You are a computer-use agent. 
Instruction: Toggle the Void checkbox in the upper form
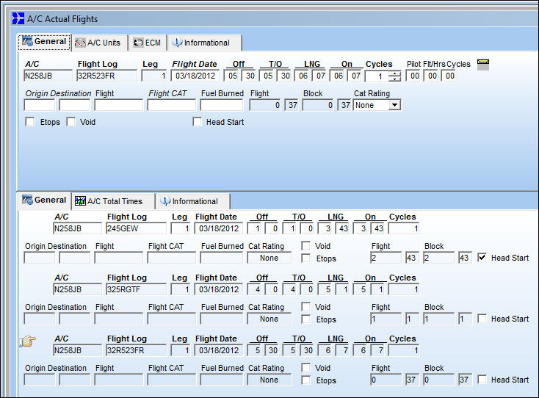[70, 122]
